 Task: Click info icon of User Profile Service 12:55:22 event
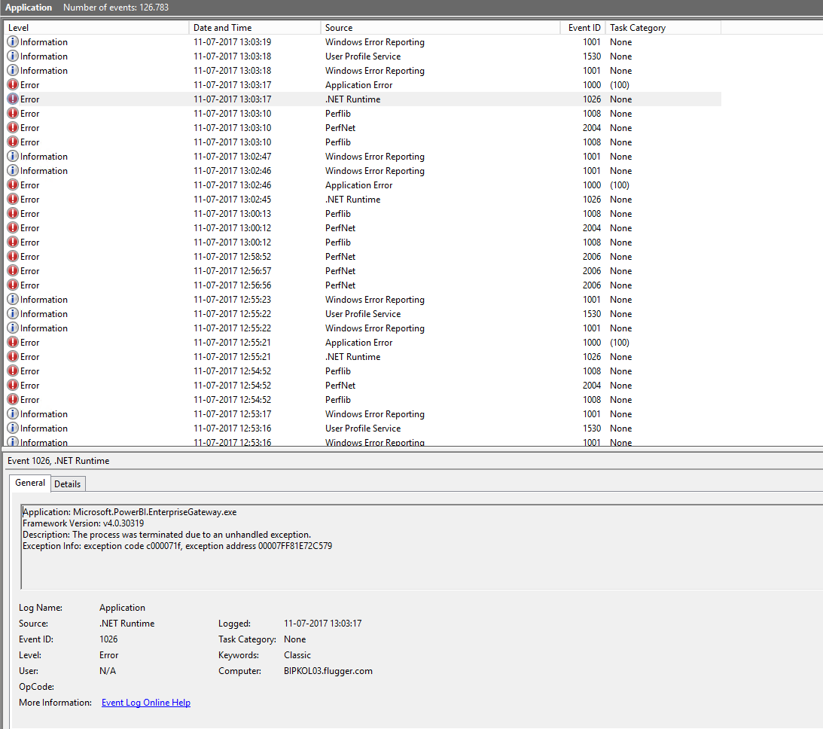pos(13,313)
